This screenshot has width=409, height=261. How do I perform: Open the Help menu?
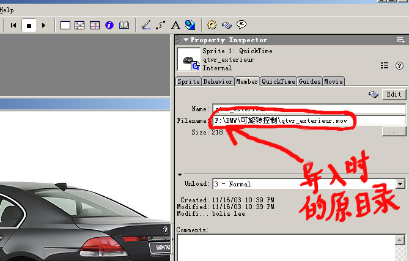[7, 10]
